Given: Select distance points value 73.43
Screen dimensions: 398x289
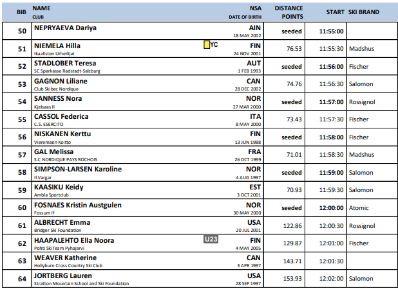Looking at the screenshot, I should click(x=294, y=119).
